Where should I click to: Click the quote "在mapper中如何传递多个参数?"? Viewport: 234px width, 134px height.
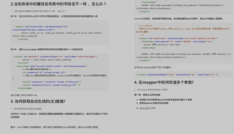click(x=153, y=90)
